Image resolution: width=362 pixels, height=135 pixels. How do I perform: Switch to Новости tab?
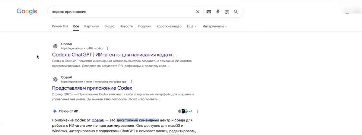pos(126,26)
